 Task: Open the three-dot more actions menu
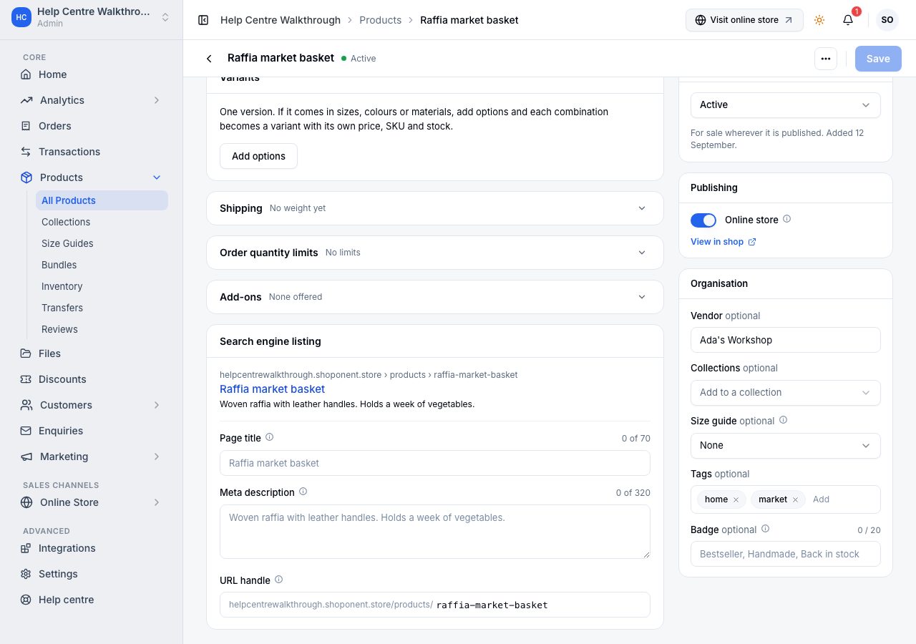pos(826,59)
